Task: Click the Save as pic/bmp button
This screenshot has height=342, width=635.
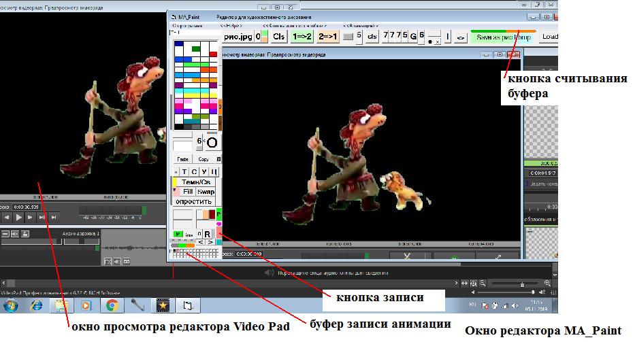Action: coord(504,37)
